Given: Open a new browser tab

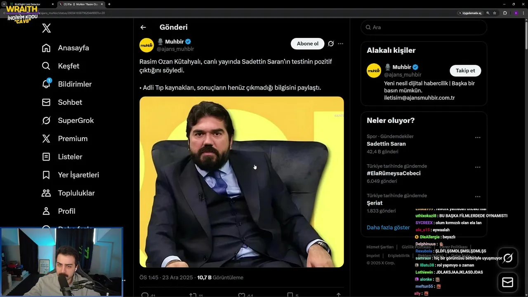Looking at the screenshot, I should tap(109, 4).
